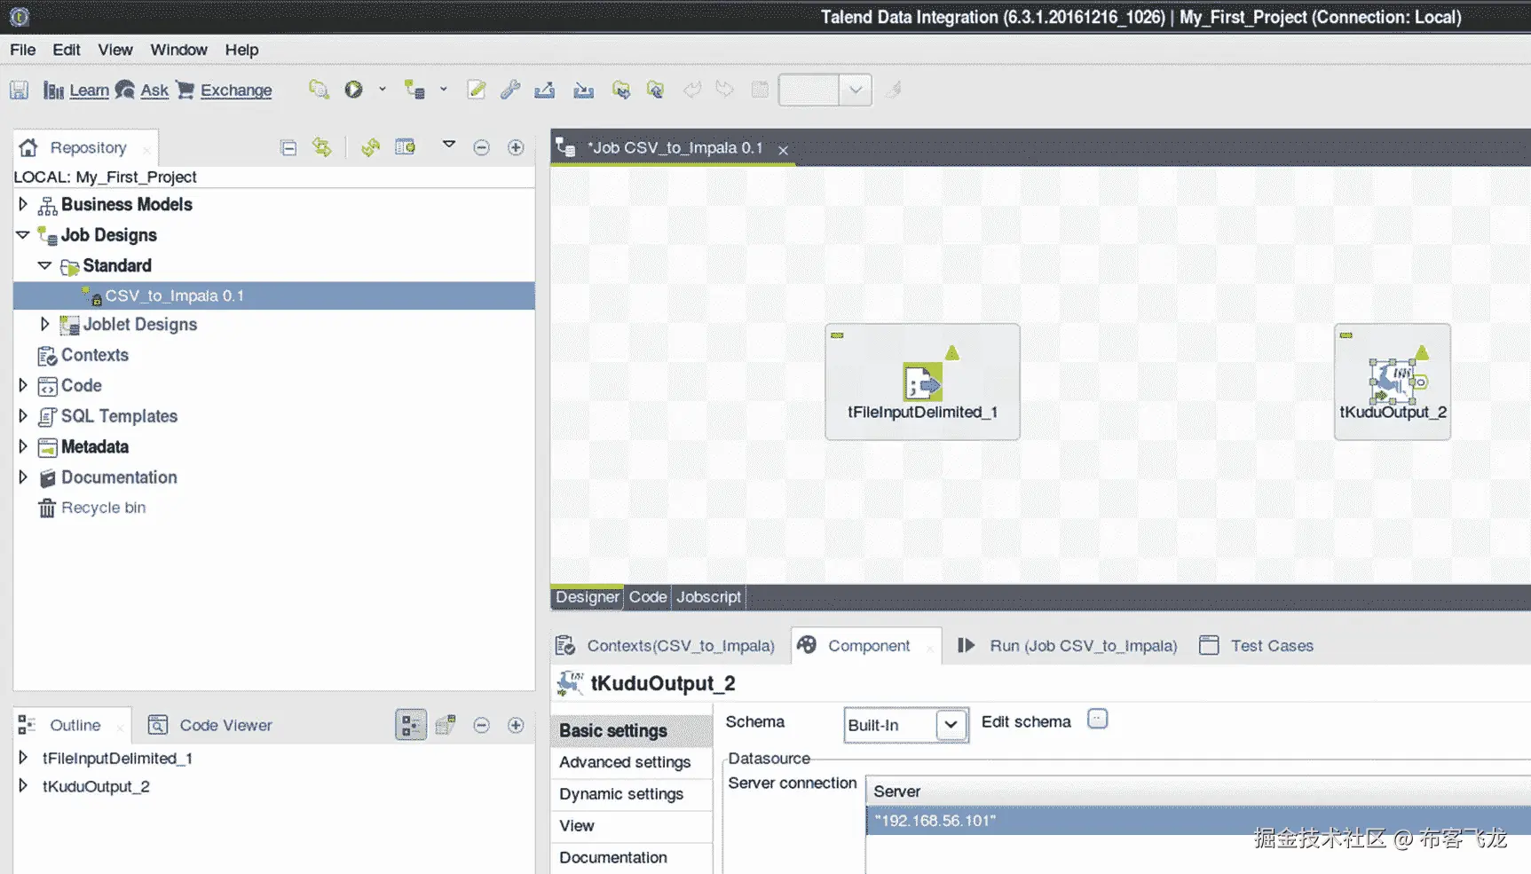Expand the Documentation tree node
1531x874 pixels.
point(23,476)
